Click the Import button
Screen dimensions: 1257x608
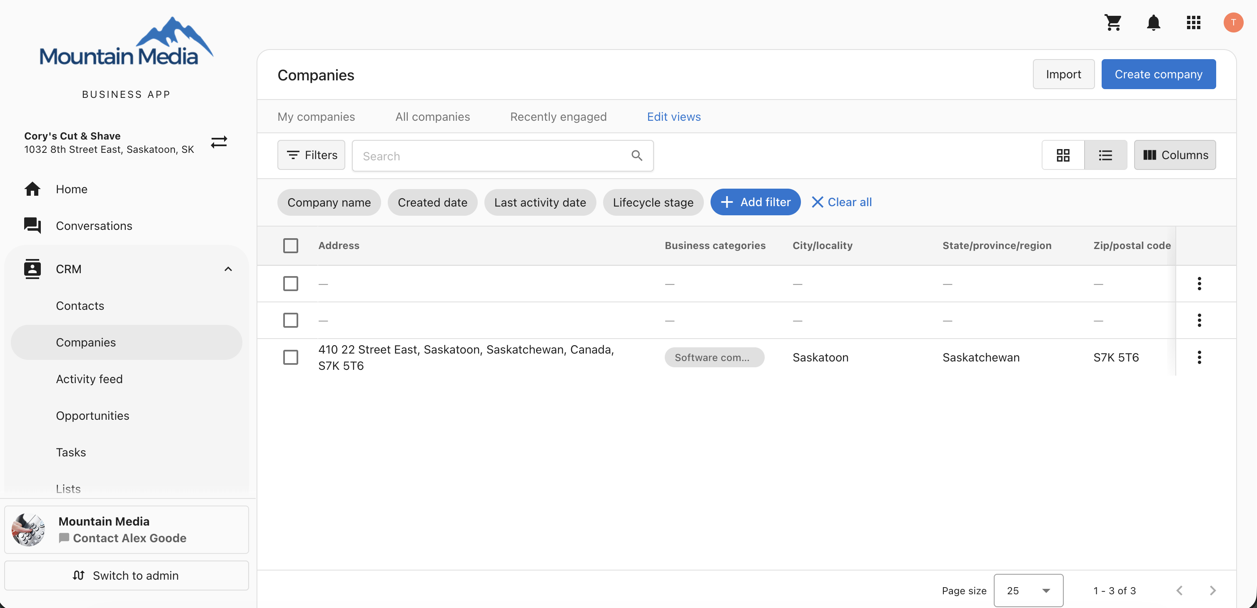tap(1063, 74)
